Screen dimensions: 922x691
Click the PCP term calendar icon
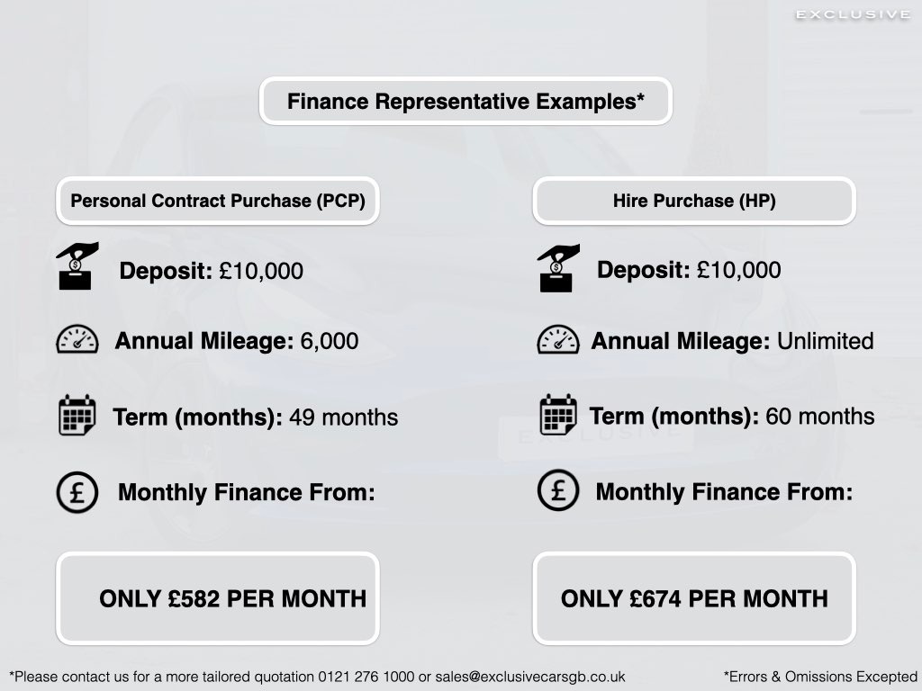(77, 415)
